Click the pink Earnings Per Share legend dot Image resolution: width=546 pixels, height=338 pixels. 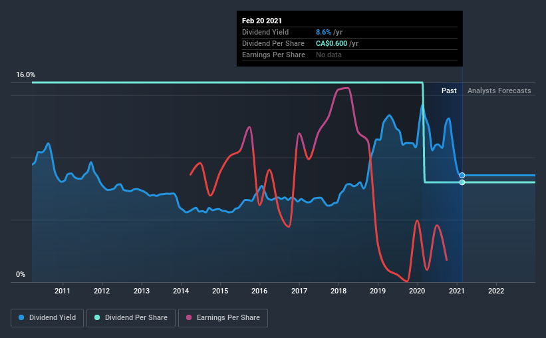[189, 317]
